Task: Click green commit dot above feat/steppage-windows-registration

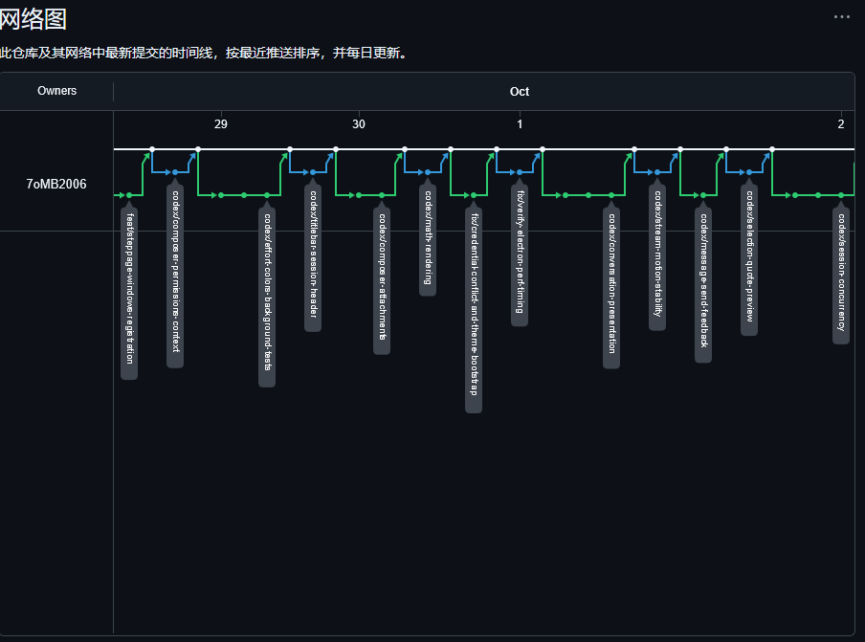Action: tap(129, 195)
